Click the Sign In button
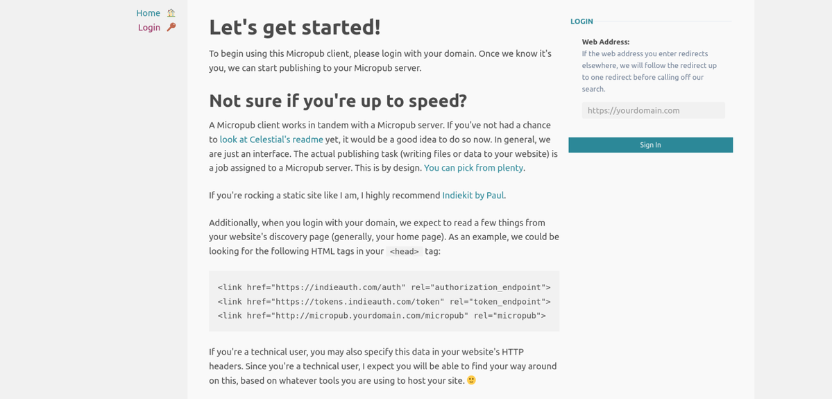This screenshot has height=399, width=832. coord(650,145)
